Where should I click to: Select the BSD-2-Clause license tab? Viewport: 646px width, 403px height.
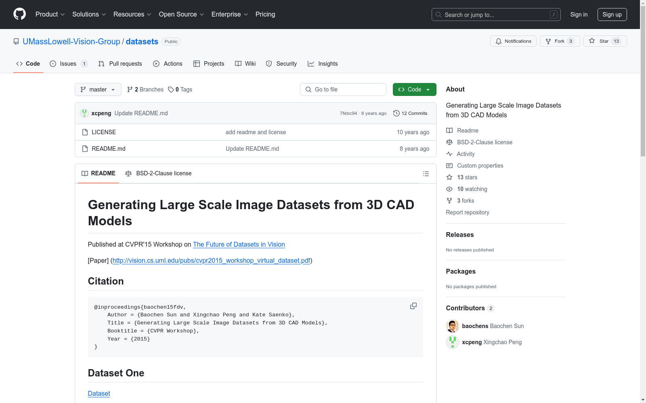[159, 173]
